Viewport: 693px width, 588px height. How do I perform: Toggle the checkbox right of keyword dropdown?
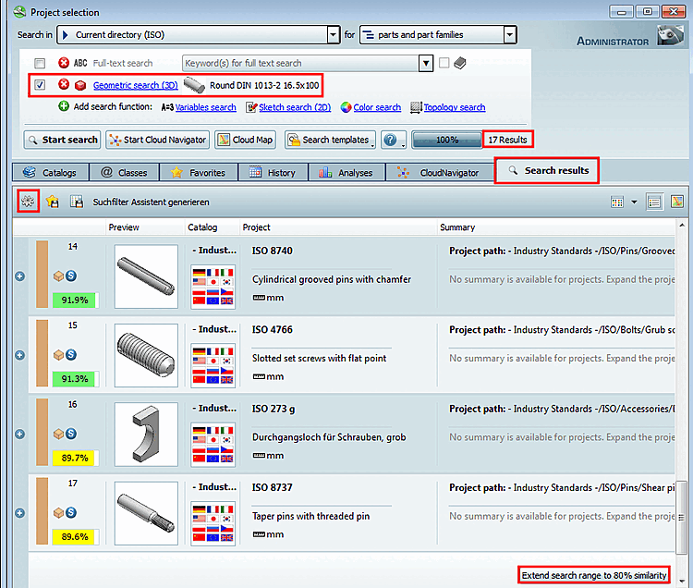444,63
